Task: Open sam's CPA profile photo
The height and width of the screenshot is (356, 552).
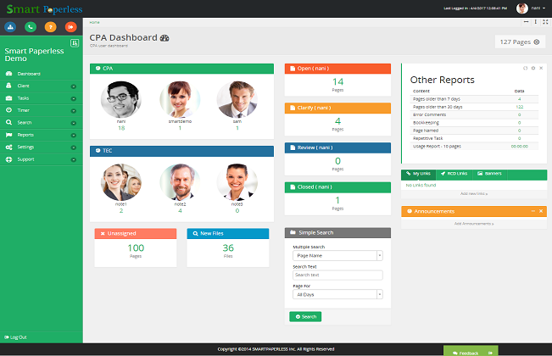Action: click(x=237, y=99)
